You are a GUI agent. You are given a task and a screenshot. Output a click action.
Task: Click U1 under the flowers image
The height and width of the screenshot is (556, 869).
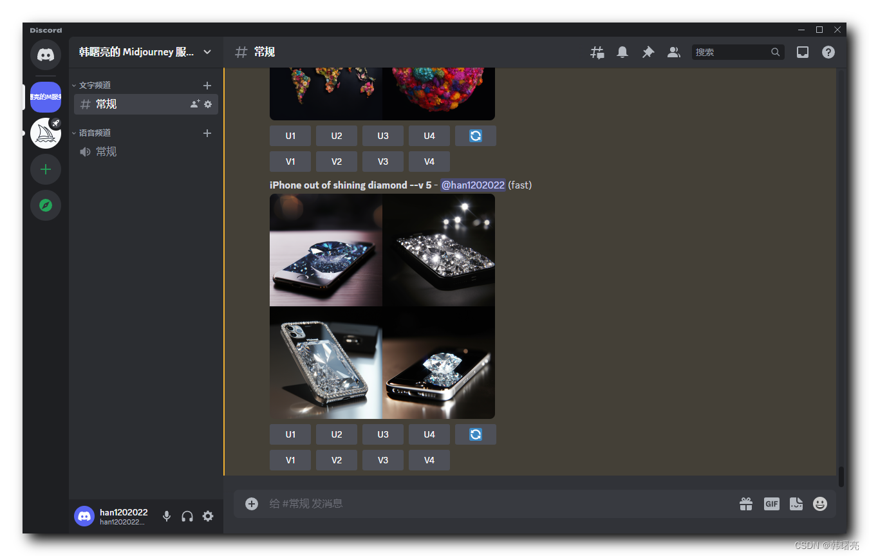pos(290,136)
